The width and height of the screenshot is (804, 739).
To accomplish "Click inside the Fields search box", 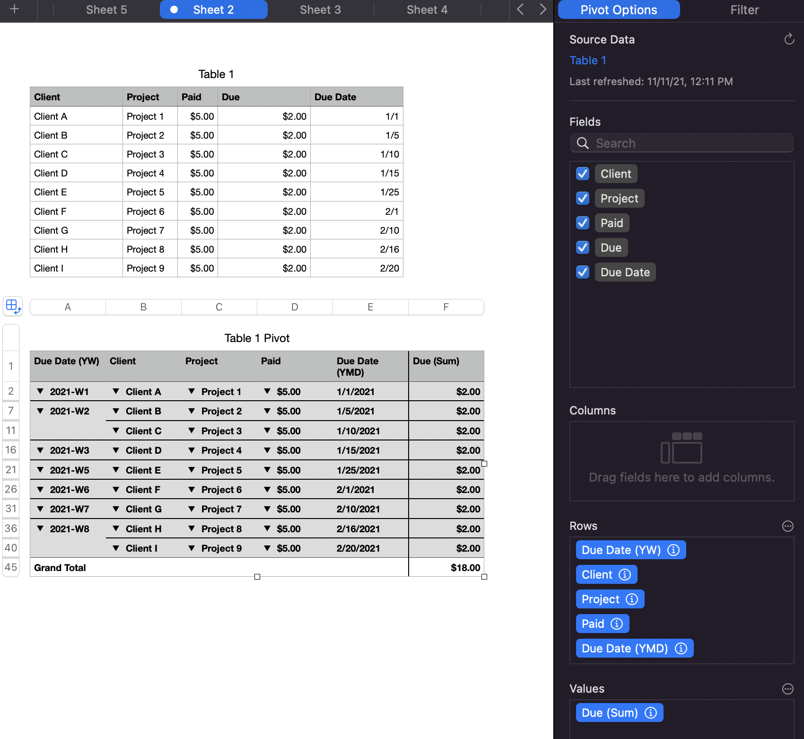I will (x=681, y=143).
